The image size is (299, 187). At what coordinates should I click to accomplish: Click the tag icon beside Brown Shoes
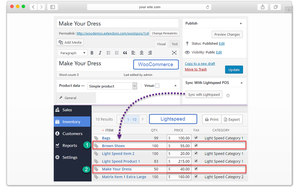pos(96,146)
